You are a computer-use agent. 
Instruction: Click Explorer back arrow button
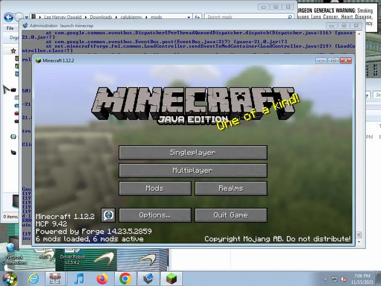pyautogui.click(x=9, y=17)
